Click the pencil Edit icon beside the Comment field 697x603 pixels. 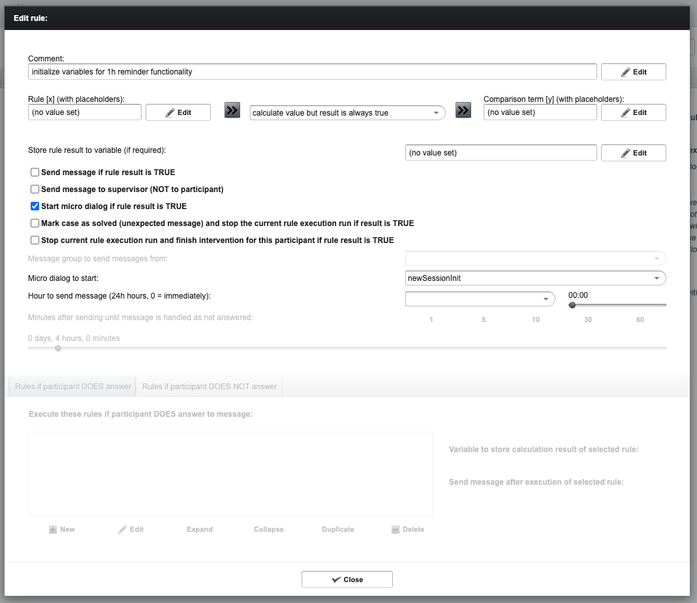click(625, 71)
